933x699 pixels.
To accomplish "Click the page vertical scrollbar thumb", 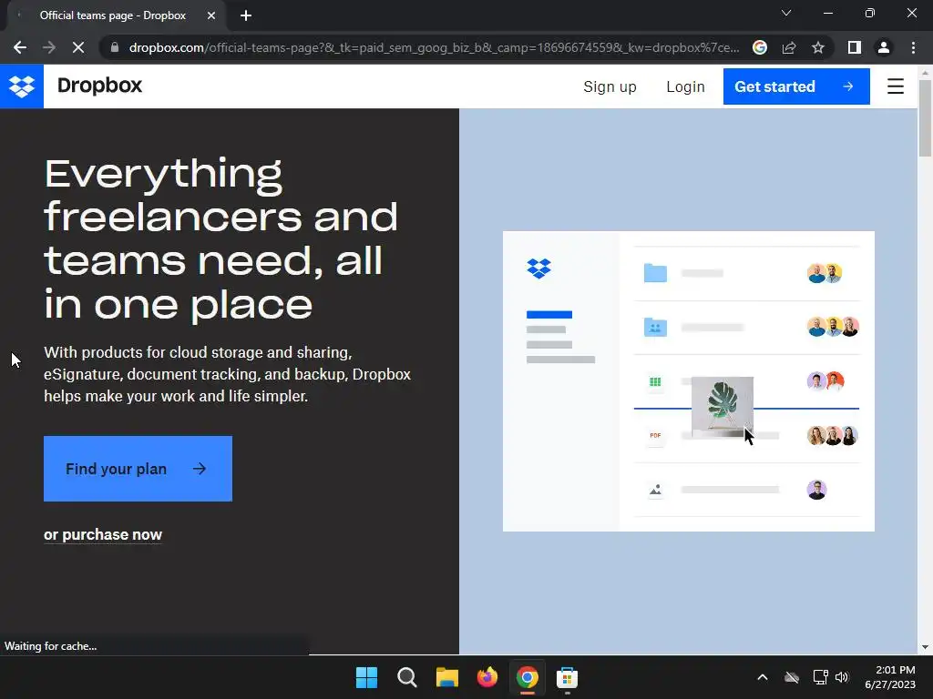I will [x=925, y=118].
